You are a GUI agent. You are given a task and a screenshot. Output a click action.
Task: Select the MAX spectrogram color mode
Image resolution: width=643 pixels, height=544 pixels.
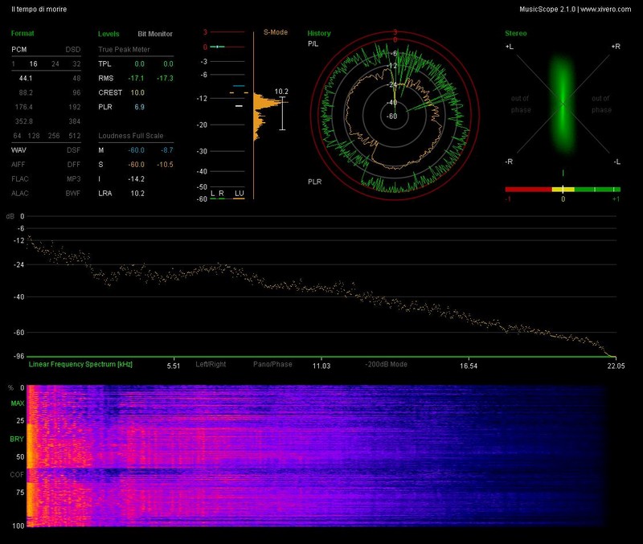pyautogui.click(x=17, y=403)
